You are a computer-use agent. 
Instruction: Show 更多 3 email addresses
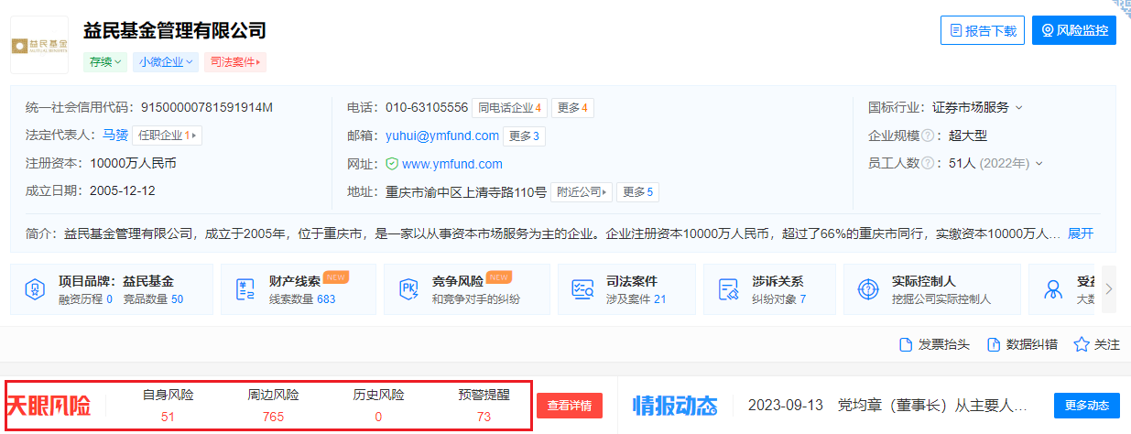524,136
